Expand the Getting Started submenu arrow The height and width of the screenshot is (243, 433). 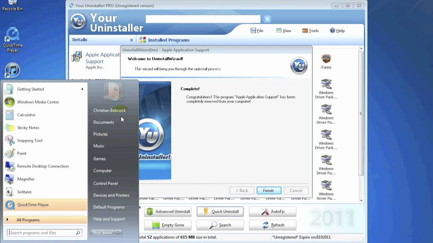point(82,89)
